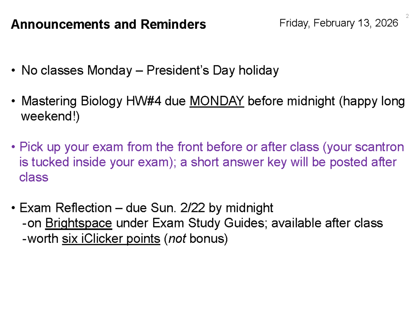The height and width of the screenshot is (322, 416).
Task: Click the underlined Brightspace link
Action: pyautogui.click(x=78, y=223)
